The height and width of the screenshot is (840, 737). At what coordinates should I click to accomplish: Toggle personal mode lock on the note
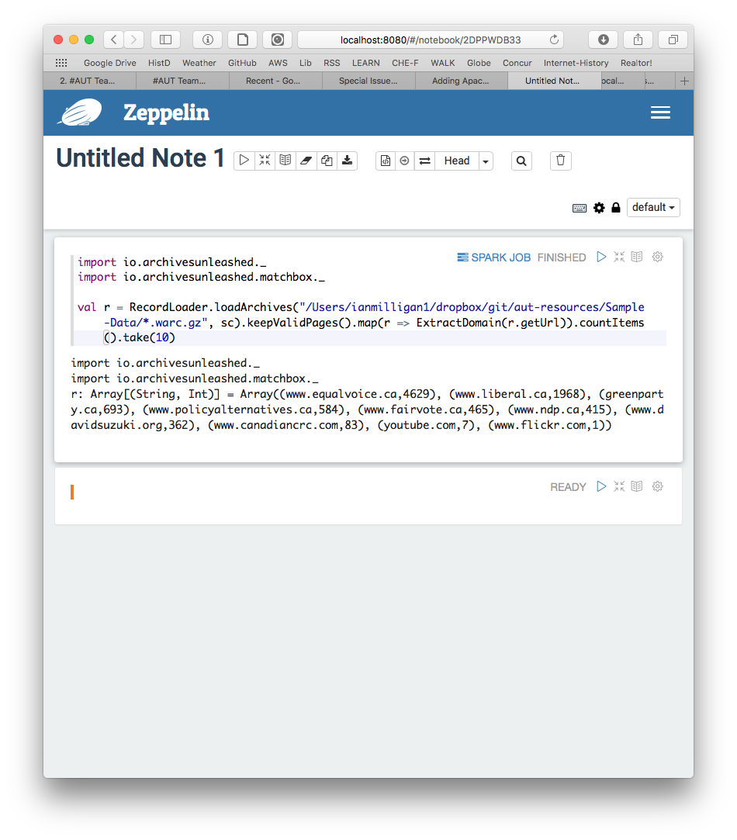pos(615,207)
